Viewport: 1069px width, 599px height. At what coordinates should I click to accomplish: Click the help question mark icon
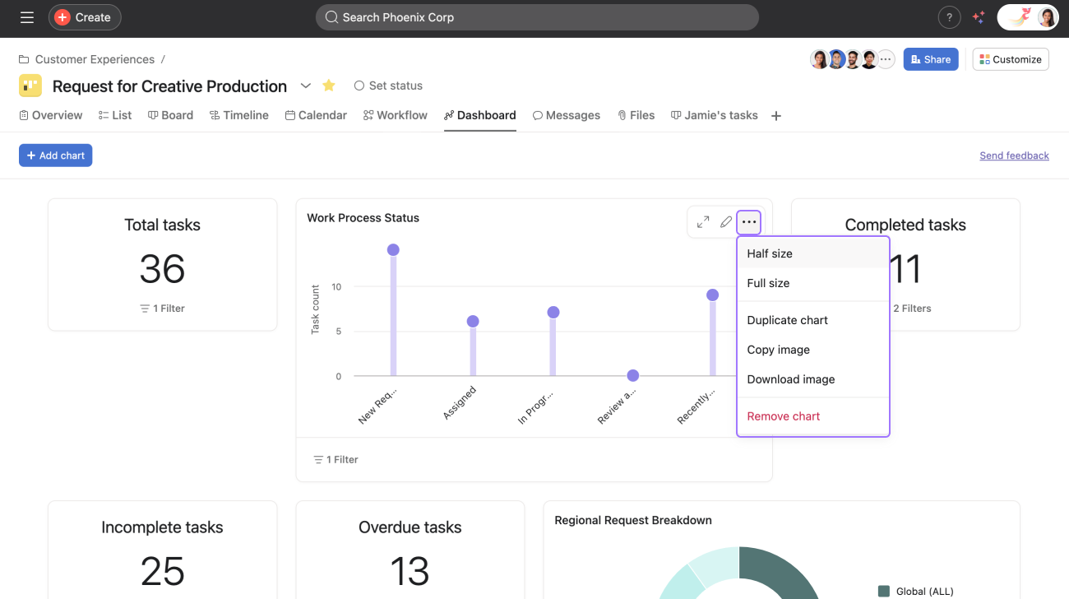coord(949,17)
